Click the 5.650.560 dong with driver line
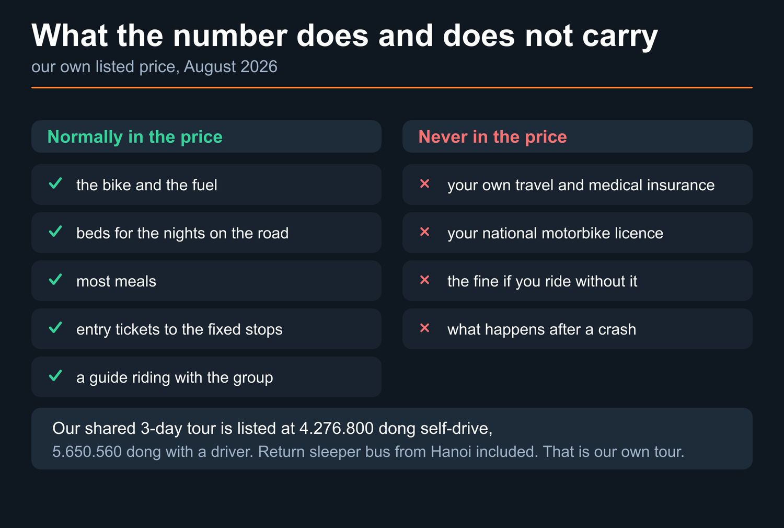The image size is (784, 528). (x=368, y=452)
